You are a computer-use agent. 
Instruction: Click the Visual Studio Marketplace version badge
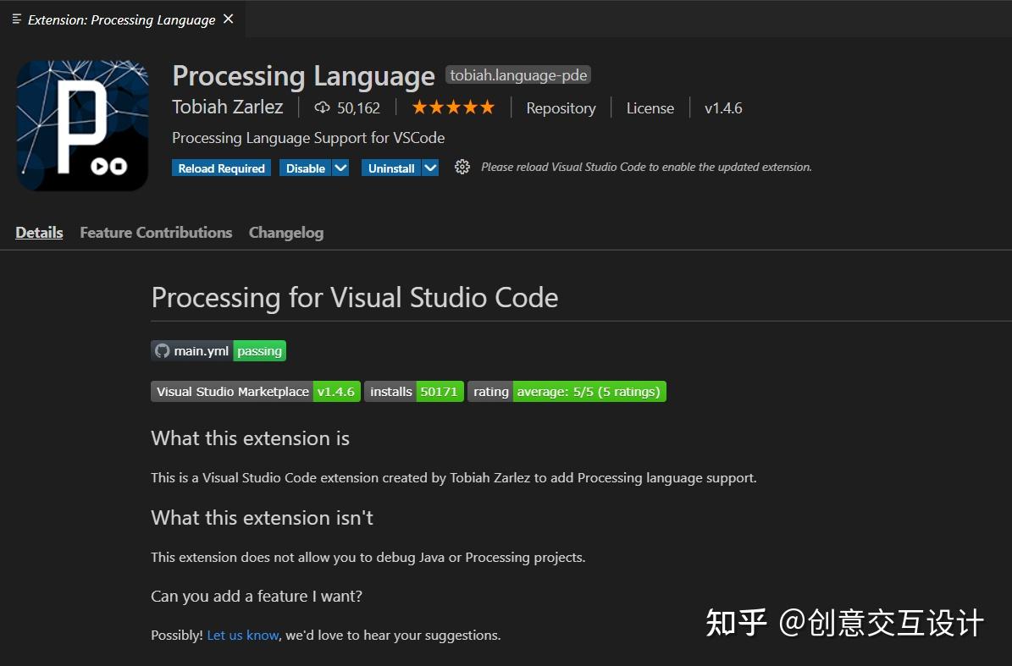[x=255, y=391]
